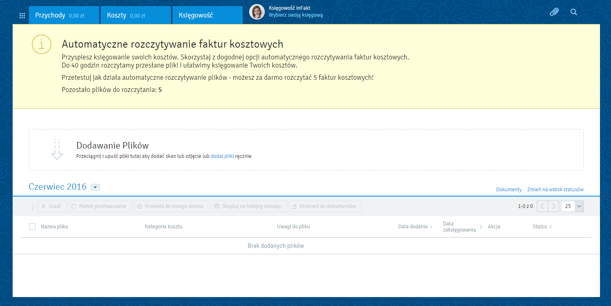This screenshot has width=611, height=306.
Task: Switch to the Księgowość tab
Action: [x=208, y=15]
